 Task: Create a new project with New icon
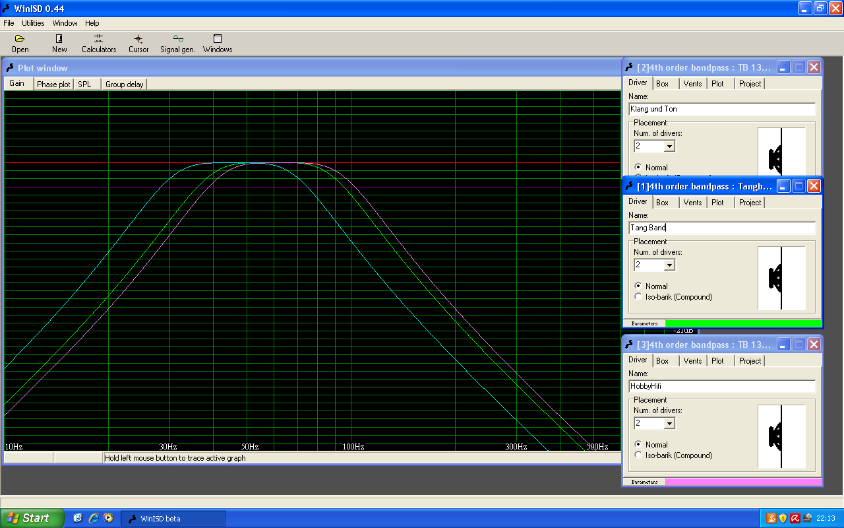pos(59,44)
